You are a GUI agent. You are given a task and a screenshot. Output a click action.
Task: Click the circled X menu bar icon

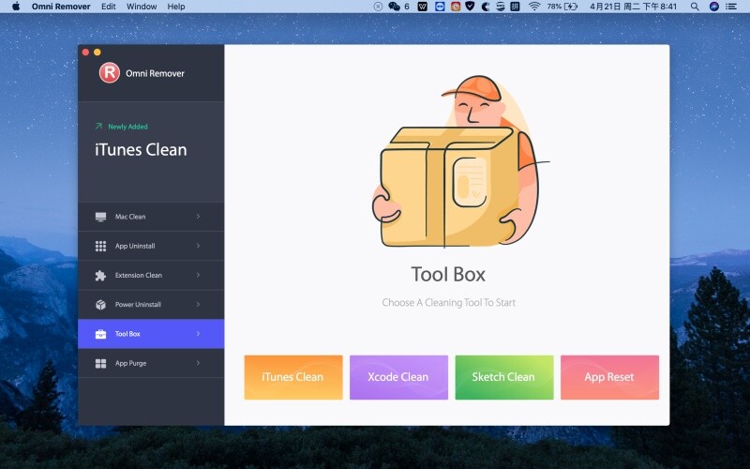click(378, 7)
